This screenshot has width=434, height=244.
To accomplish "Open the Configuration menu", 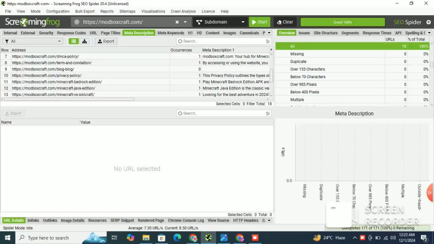I will click(x=58, y=11).
